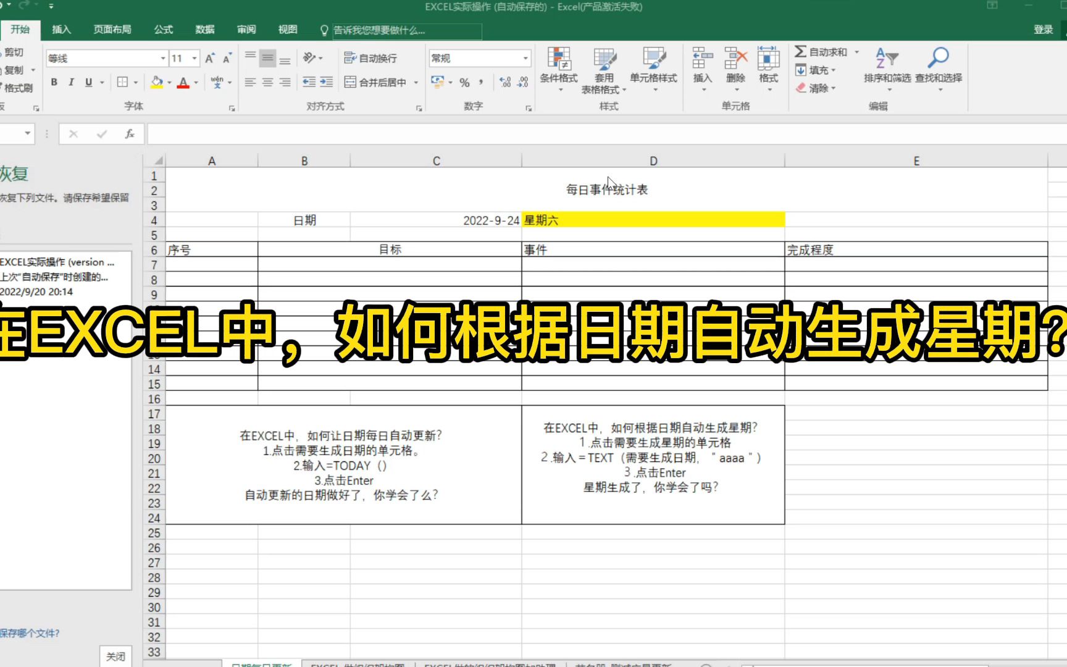Click the Insert cells (插入) icon

[x=702, y=59]
